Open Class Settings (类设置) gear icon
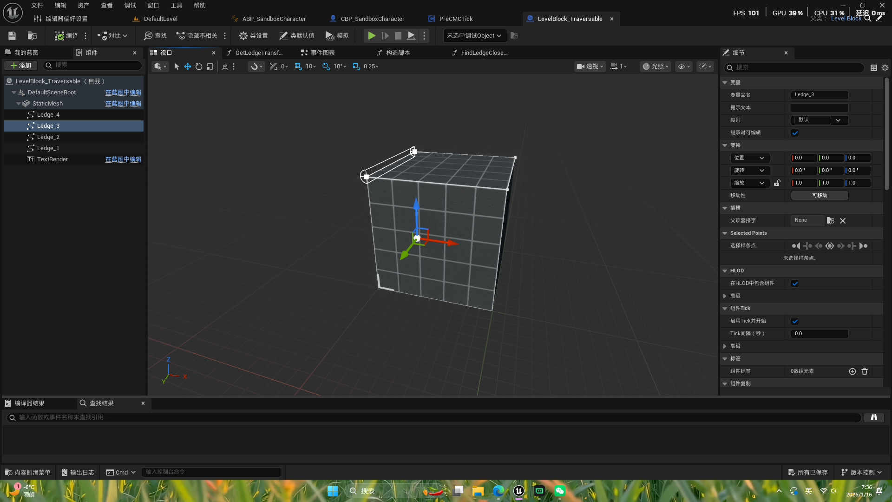This screenshot has height=502, width=892. (243, 36)
